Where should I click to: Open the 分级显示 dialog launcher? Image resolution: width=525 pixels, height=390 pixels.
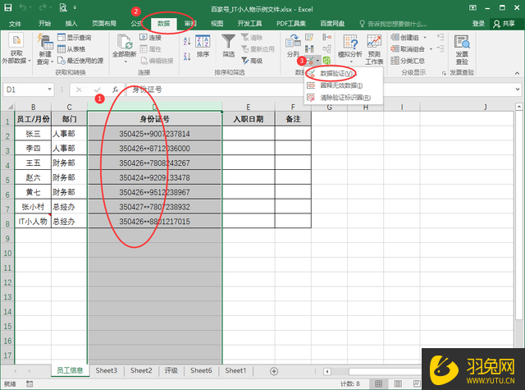point(444,73)
